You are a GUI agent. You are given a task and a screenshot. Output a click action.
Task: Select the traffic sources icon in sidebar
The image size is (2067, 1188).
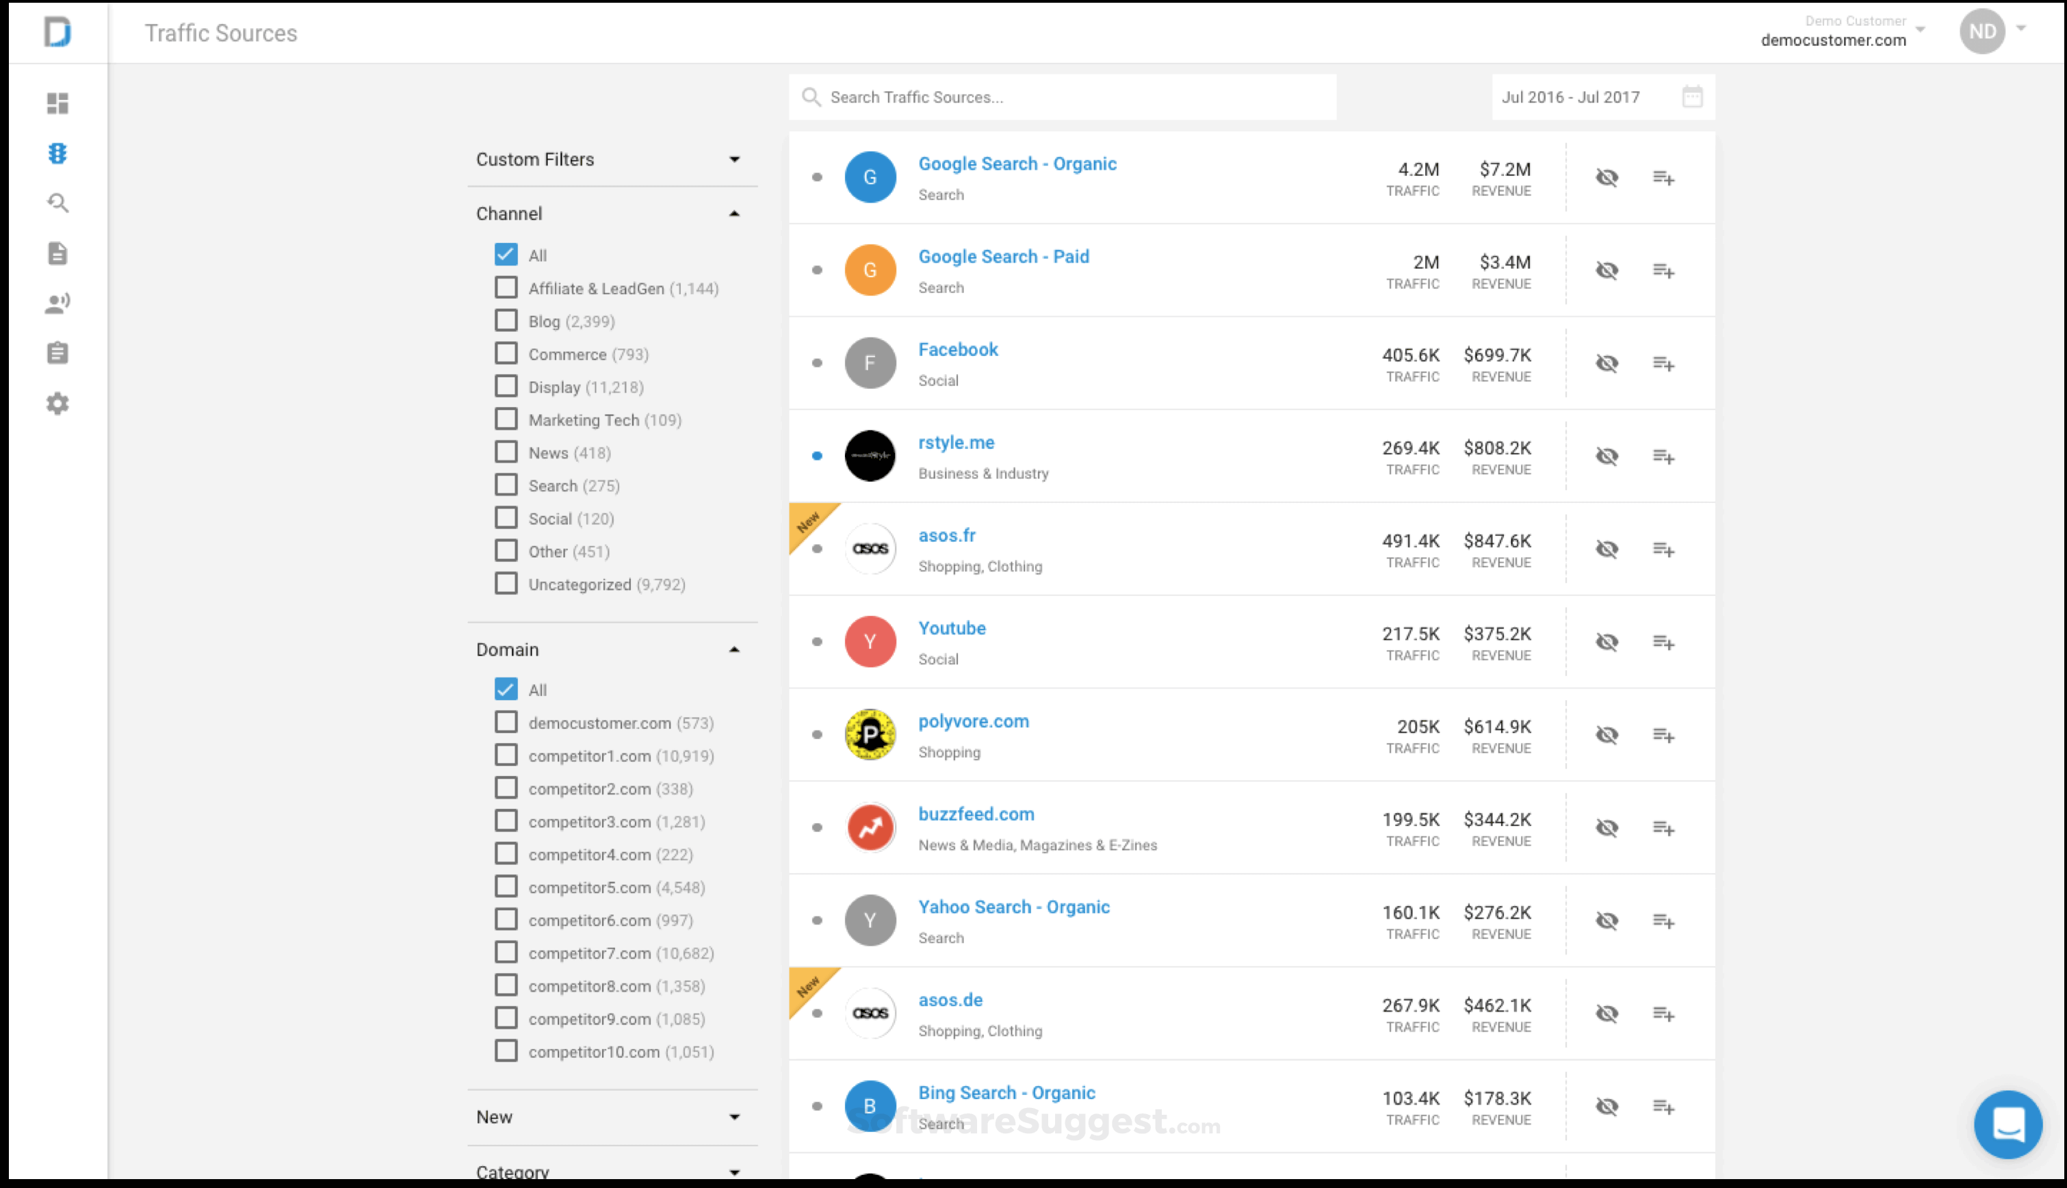point(57,153)
